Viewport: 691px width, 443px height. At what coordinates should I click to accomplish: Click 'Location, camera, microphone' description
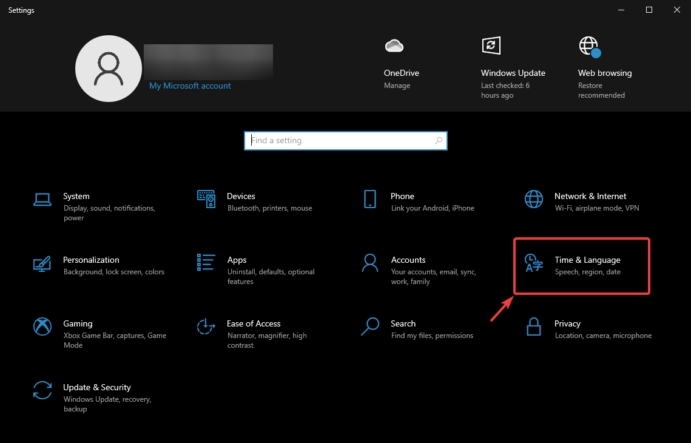click(x=603, y=336)
